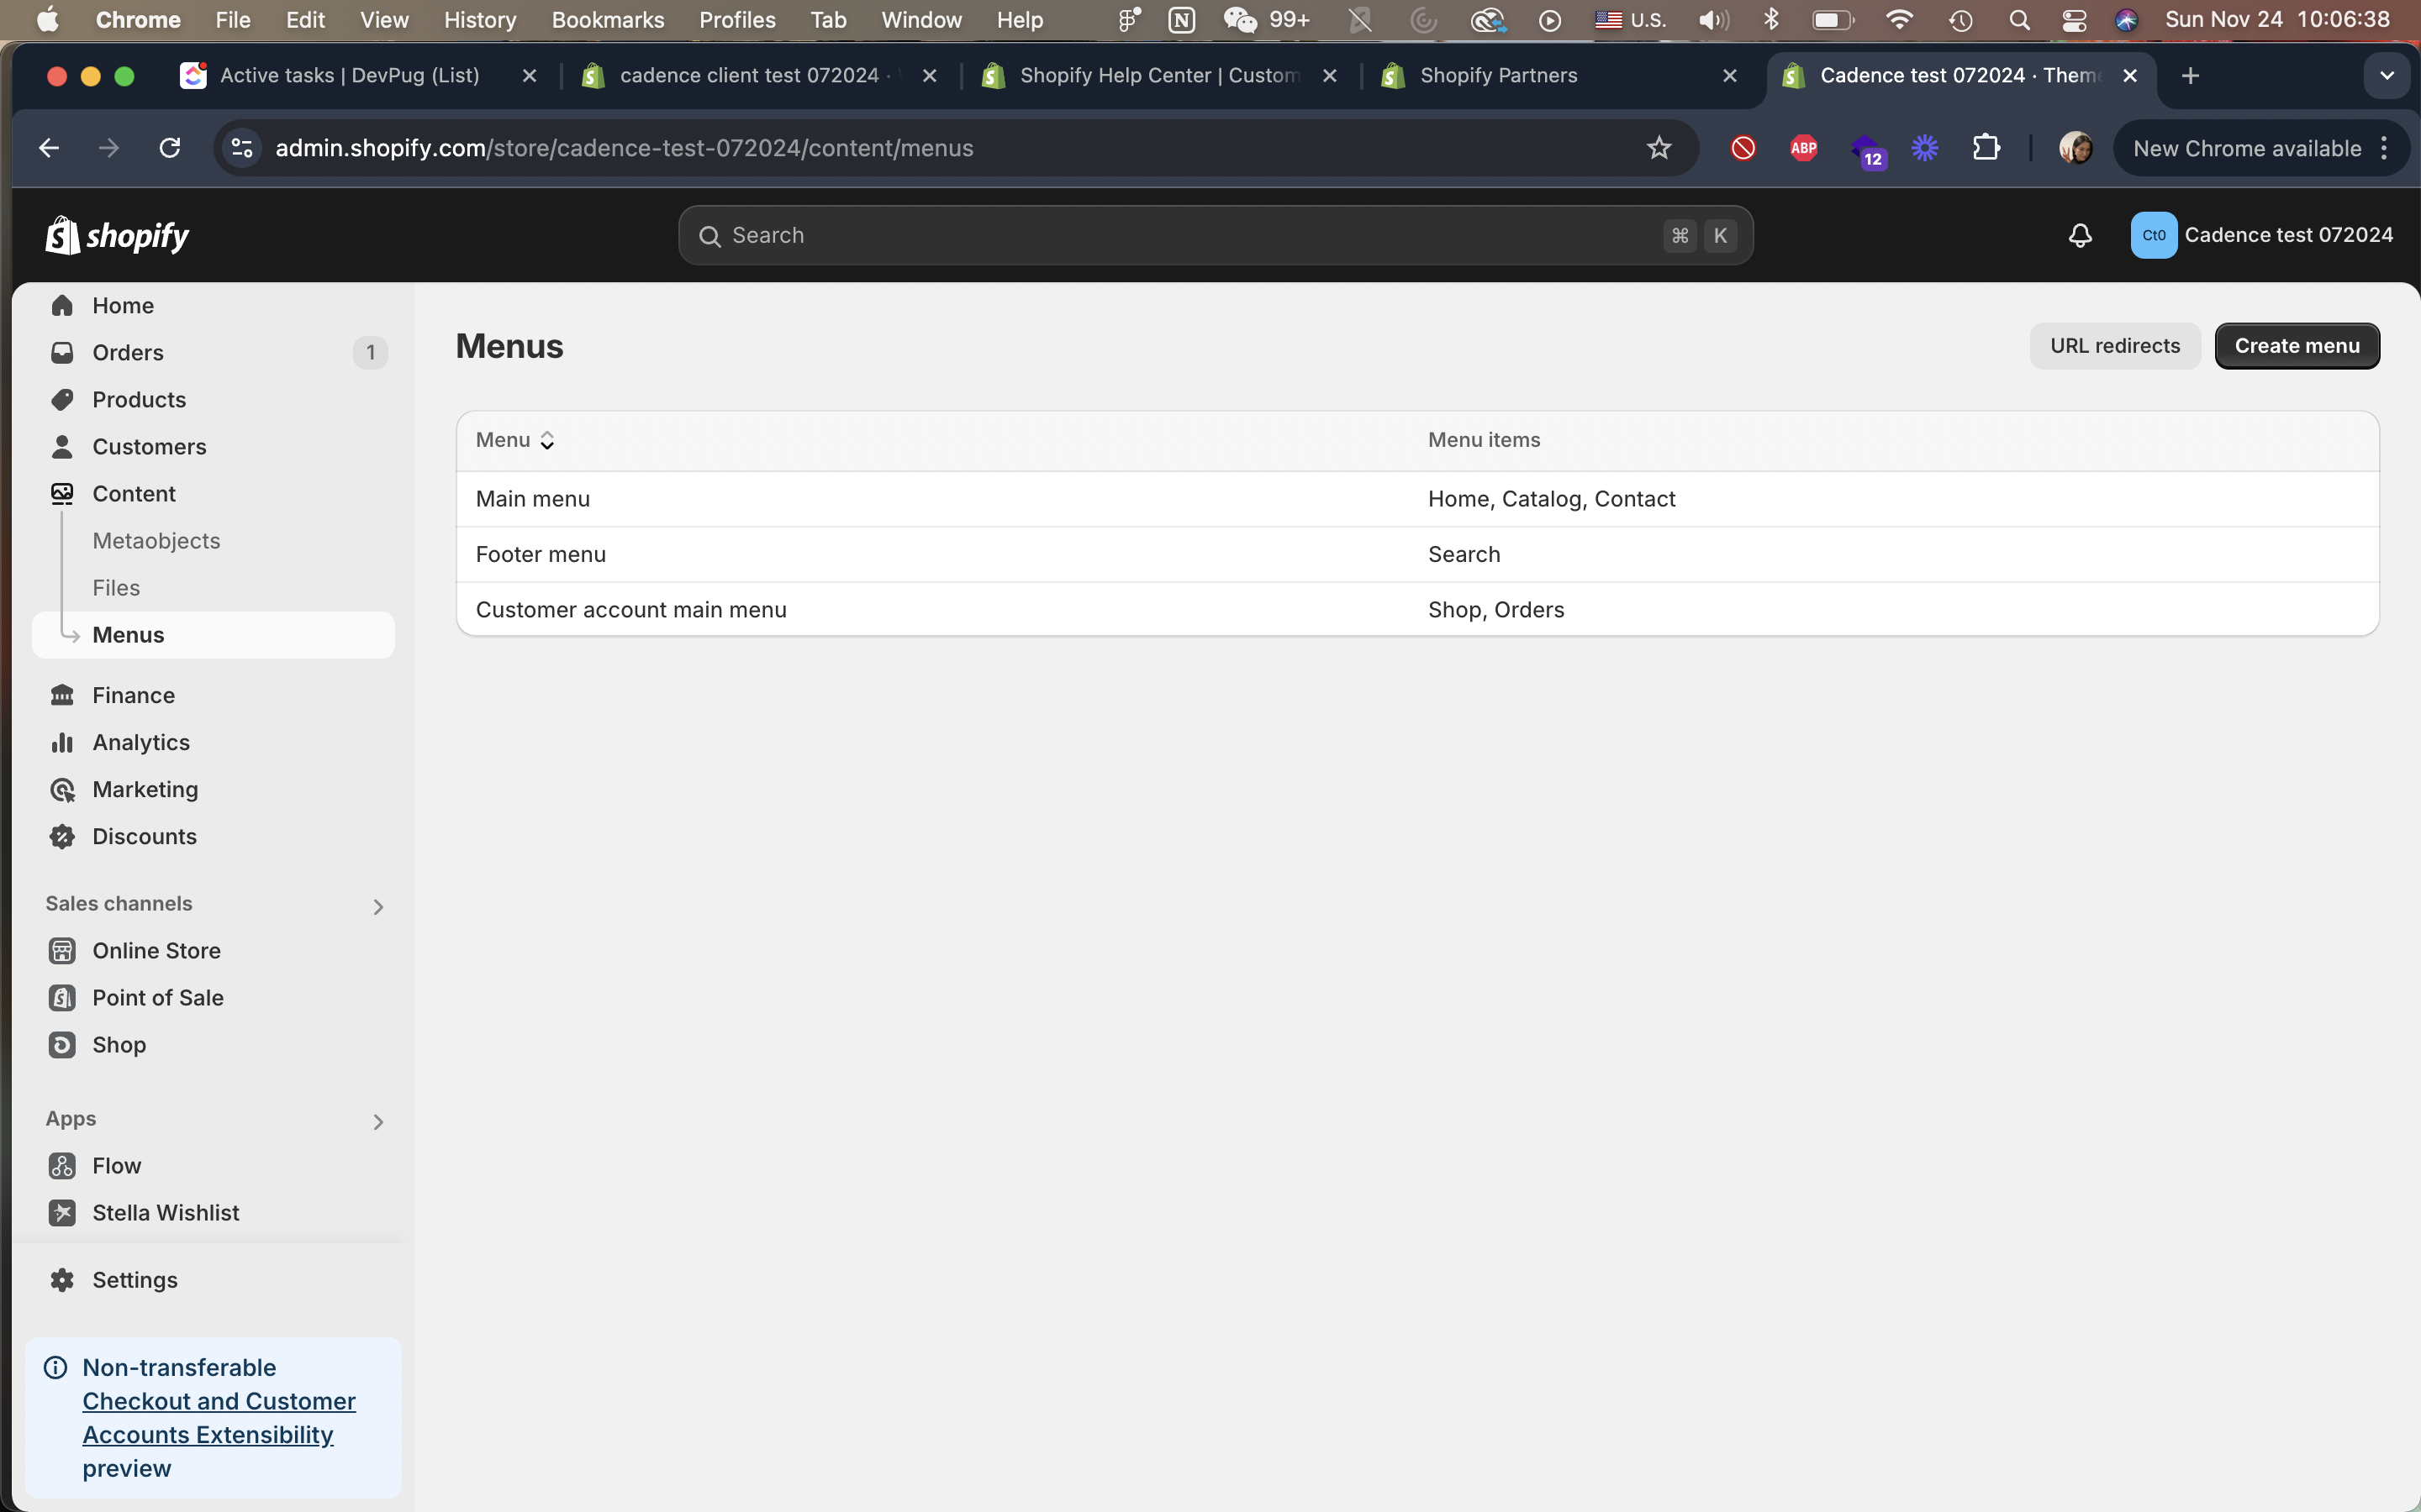Expand the Apps section chevron
The image size is (2421, 1512).
pos(377,1121)
